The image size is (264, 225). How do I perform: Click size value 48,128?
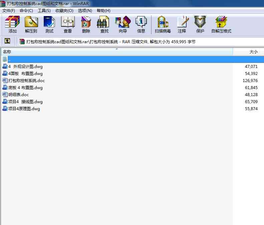tap(251, 95)
